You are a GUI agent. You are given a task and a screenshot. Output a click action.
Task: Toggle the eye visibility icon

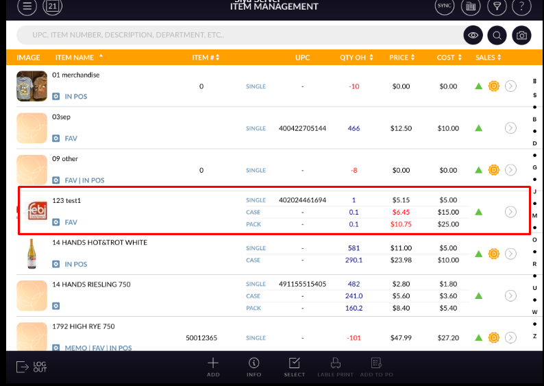473,35
